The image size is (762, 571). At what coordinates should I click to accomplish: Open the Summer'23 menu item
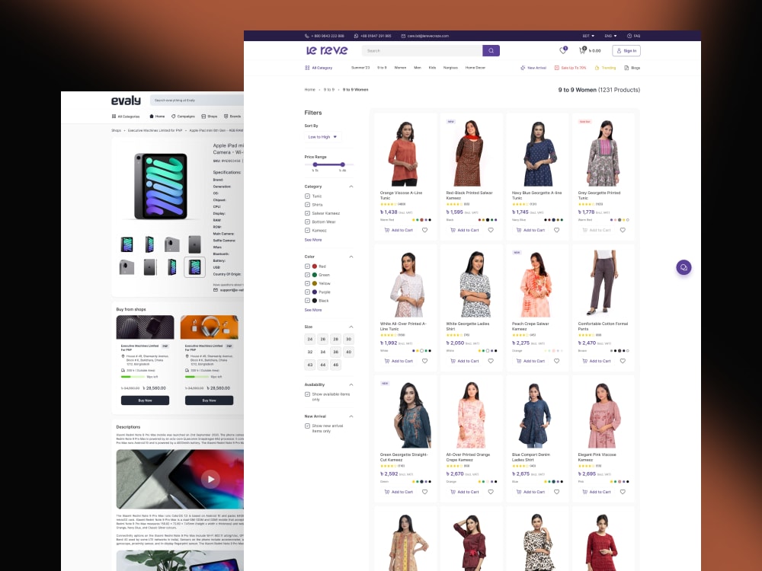point(360,68)
